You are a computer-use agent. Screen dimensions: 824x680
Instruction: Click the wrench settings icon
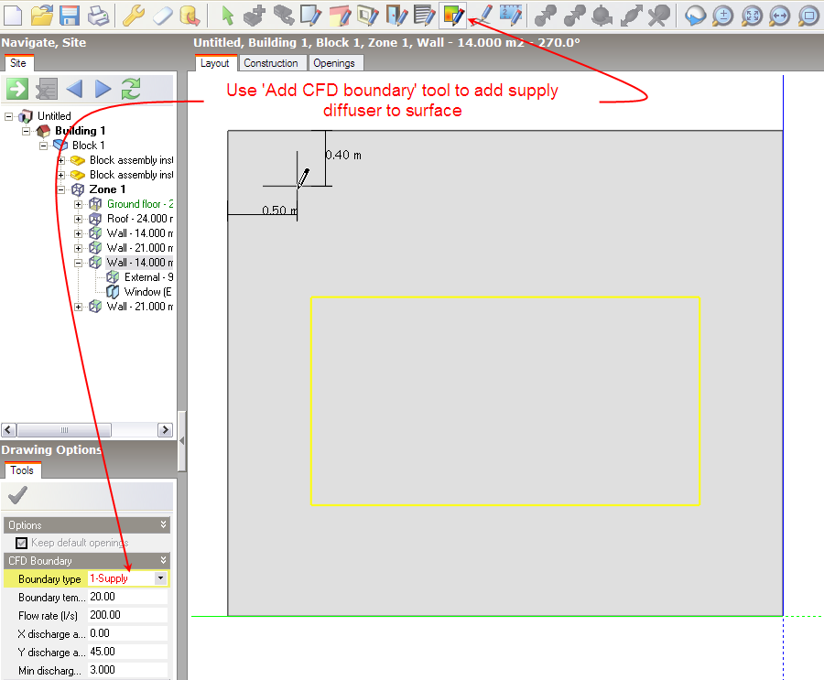click(x=133, y=15)
